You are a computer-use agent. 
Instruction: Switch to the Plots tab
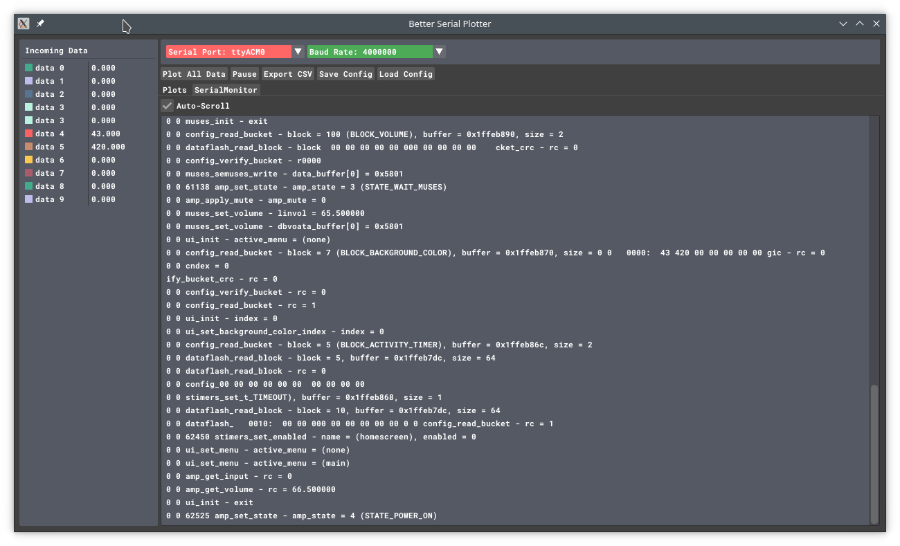(x=174, y=90)
